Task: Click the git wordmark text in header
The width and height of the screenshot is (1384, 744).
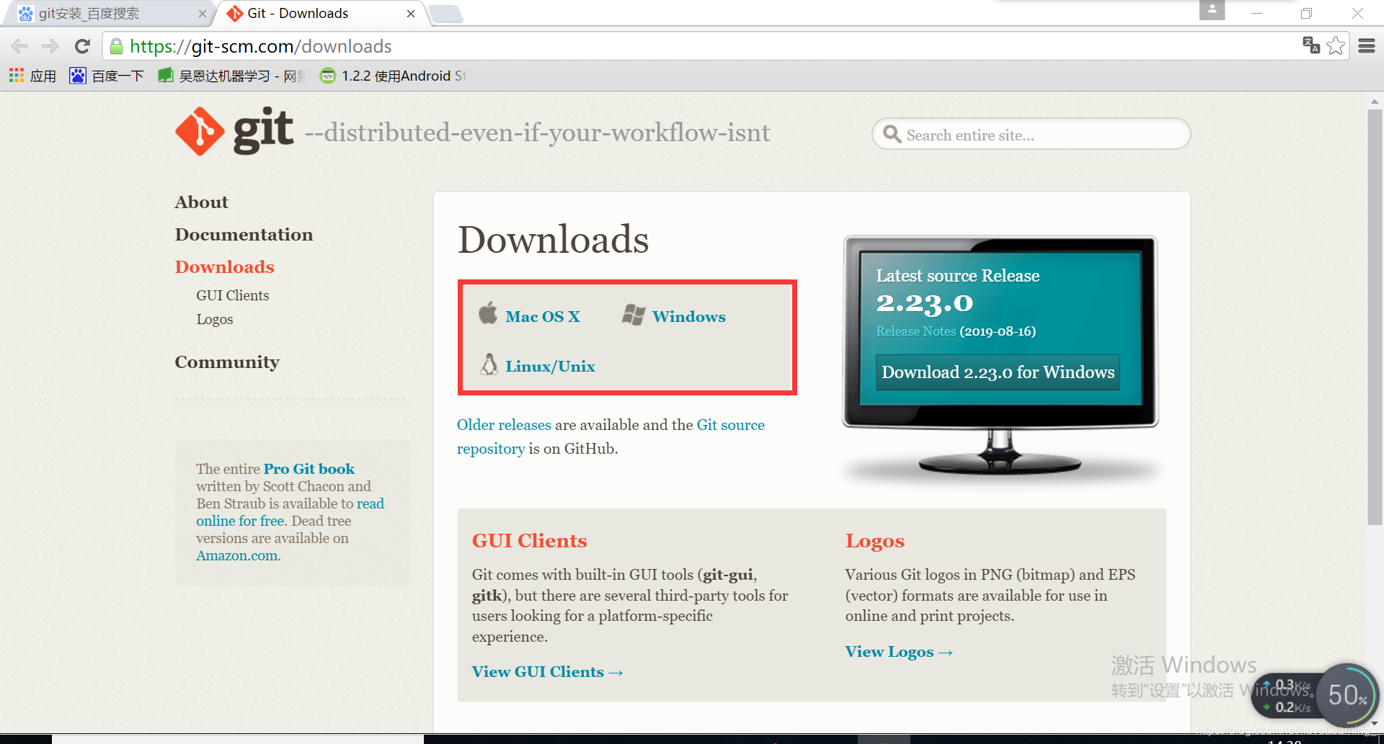Action: click(x=263, y=131)
